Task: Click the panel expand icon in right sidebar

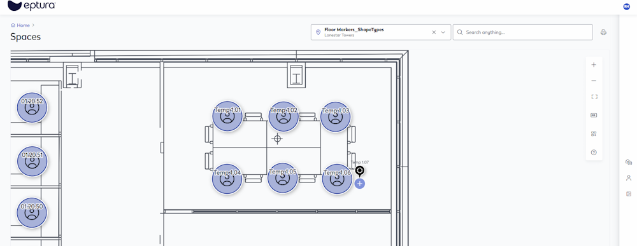Action: pos(629,194)
